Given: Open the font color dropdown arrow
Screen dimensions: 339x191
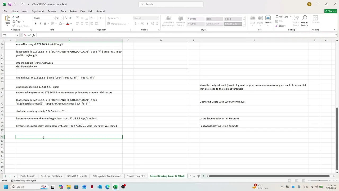Looking at the screenshot, I should point(71,24).
